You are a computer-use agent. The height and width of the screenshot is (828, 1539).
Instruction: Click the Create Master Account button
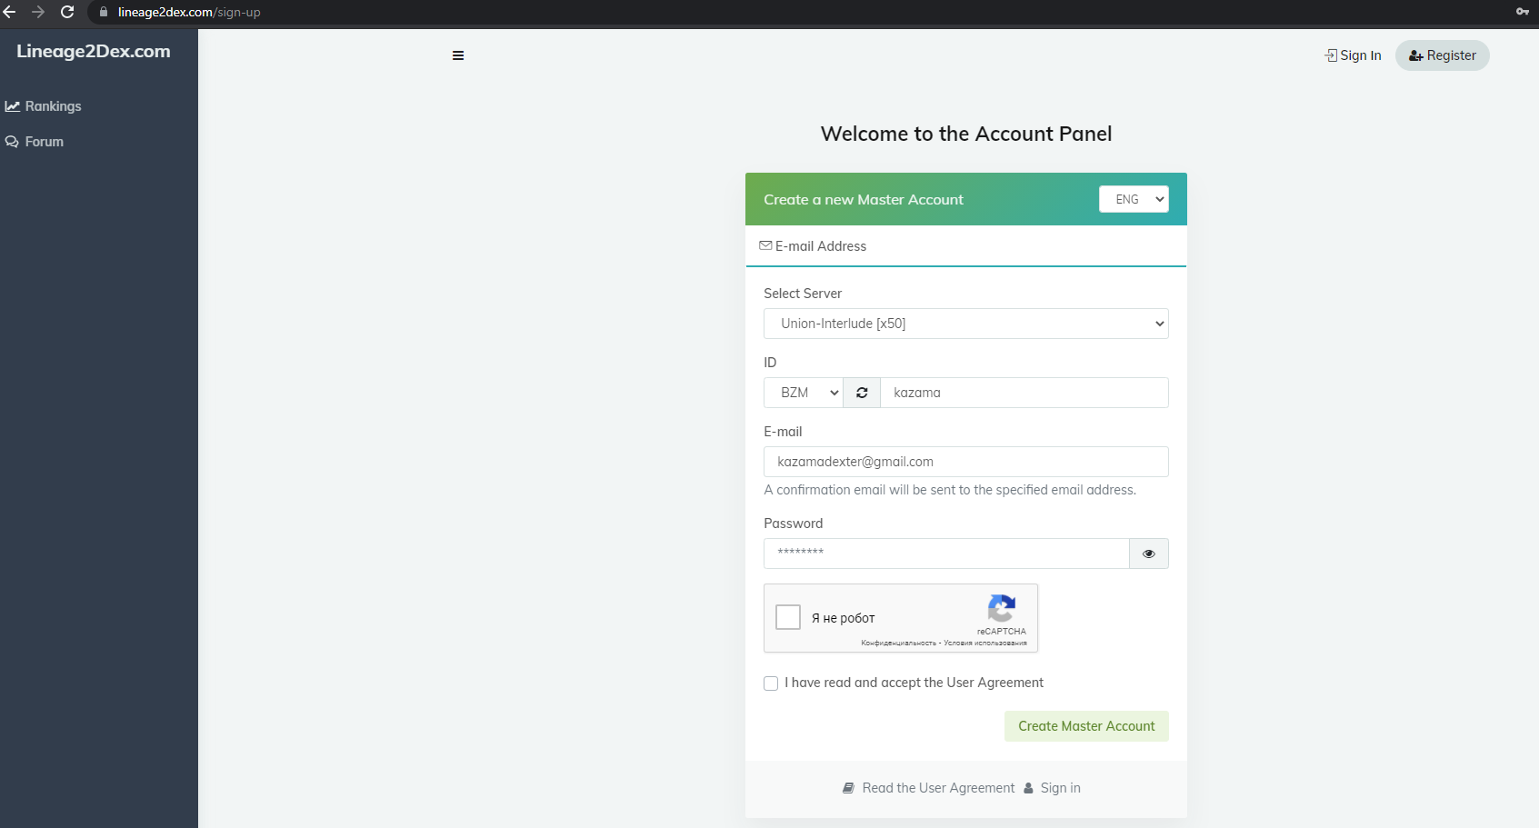pos(1086,726)
